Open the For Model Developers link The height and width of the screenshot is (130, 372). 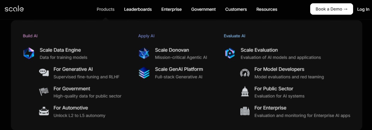click(x=279, y=69)
